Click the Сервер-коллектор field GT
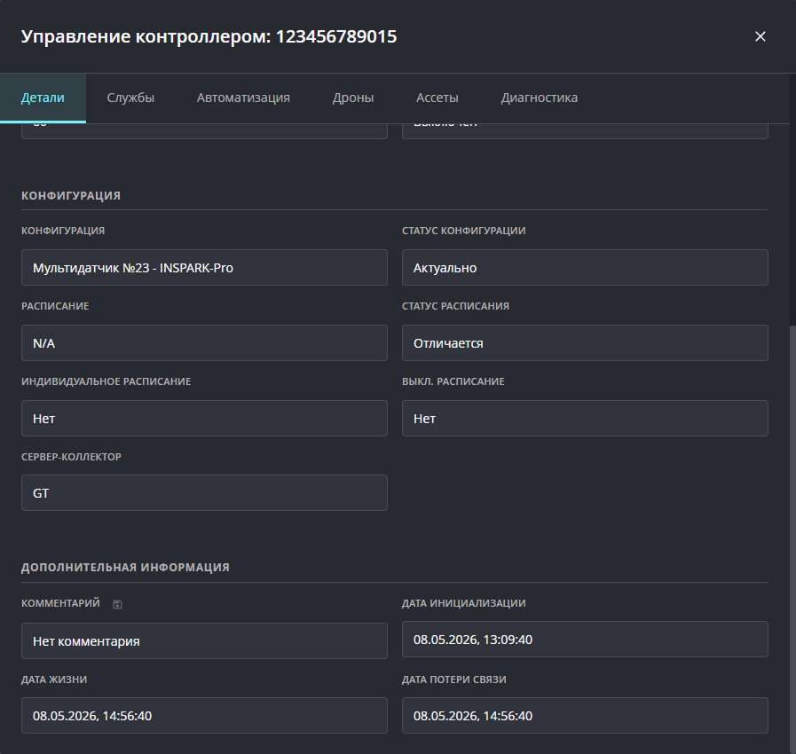Image resolution: width=796 pixels, height=754 pixels. (204, 492)
